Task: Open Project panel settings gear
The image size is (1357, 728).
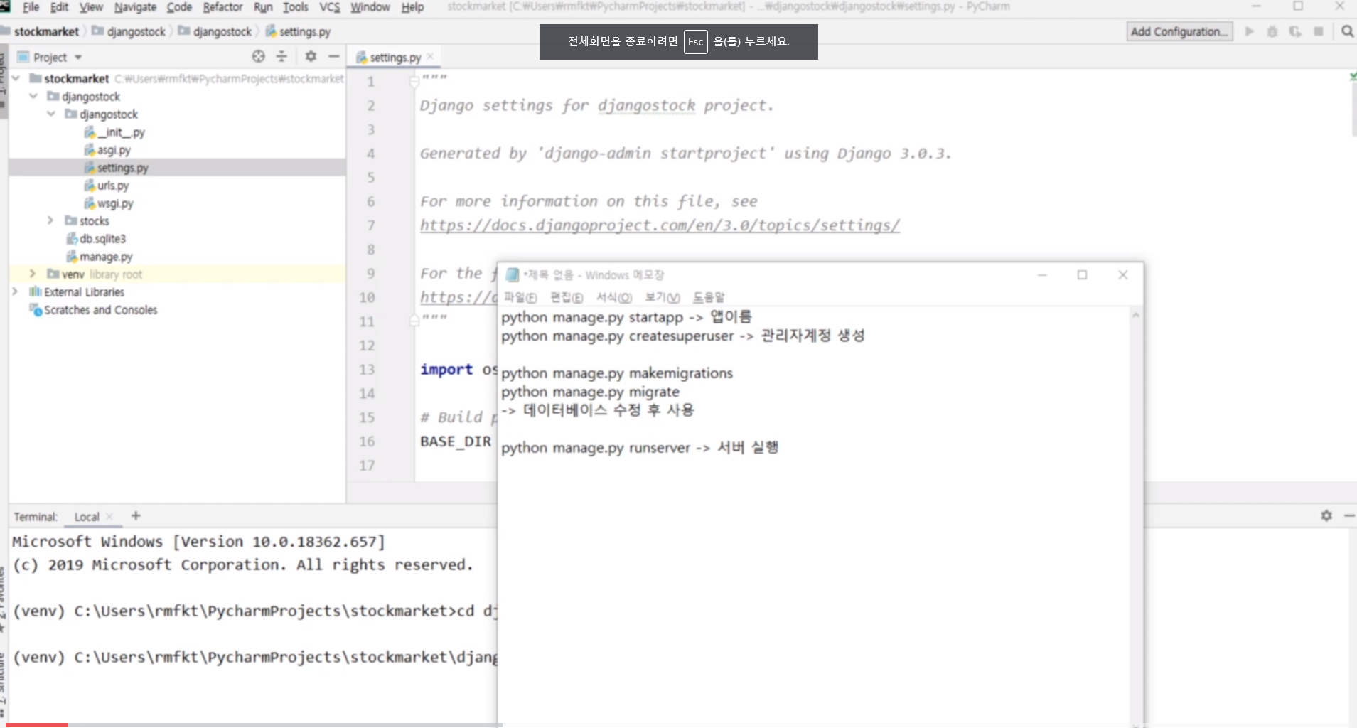Action: 311,56
